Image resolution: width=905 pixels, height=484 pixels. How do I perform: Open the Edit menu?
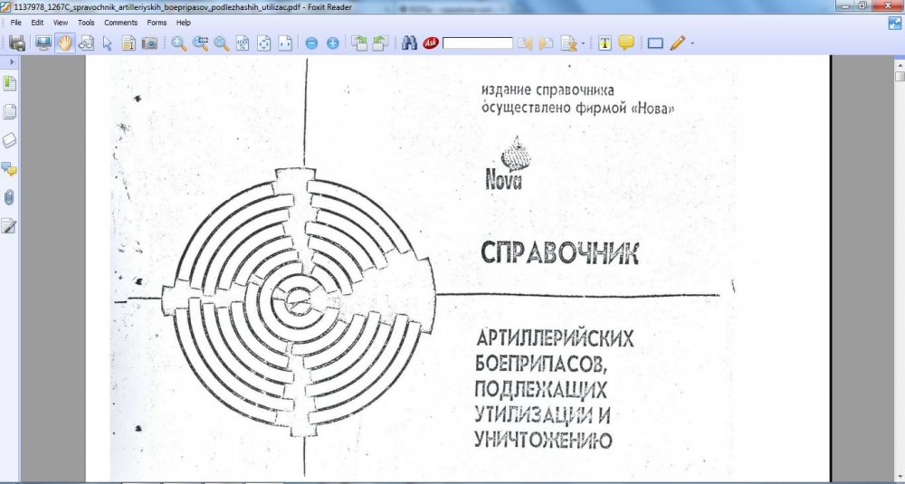coord(37,23)
